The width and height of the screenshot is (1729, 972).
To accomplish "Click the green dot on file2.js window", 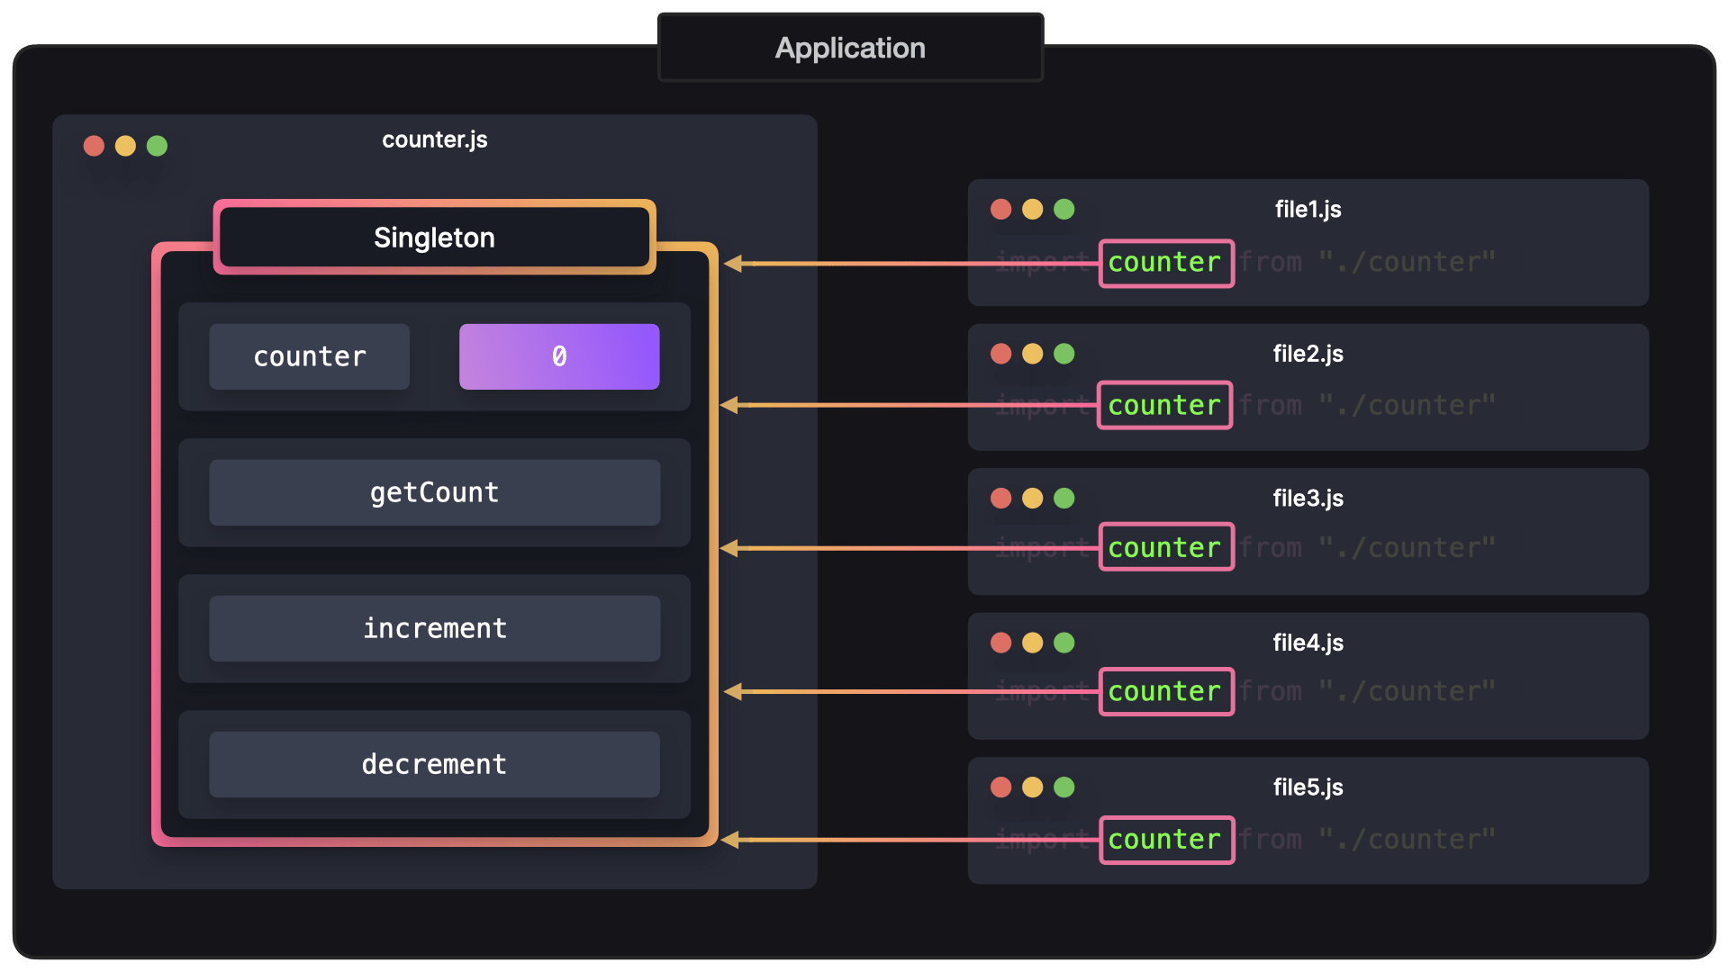I will coord(1065,354).
